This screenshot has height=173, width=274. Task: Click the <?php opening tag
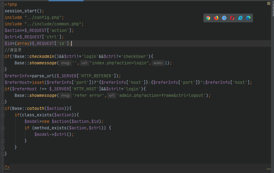click(11, 4)
